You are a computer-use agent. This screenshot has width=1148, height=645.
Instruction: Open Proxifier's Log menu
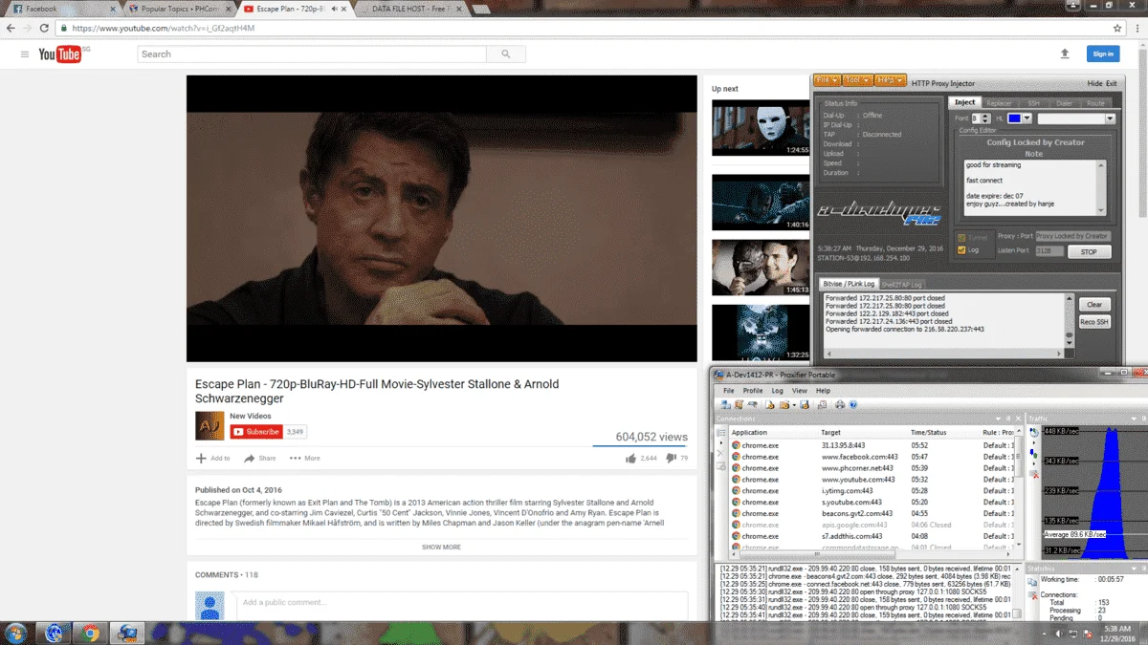tap(777, 391)
